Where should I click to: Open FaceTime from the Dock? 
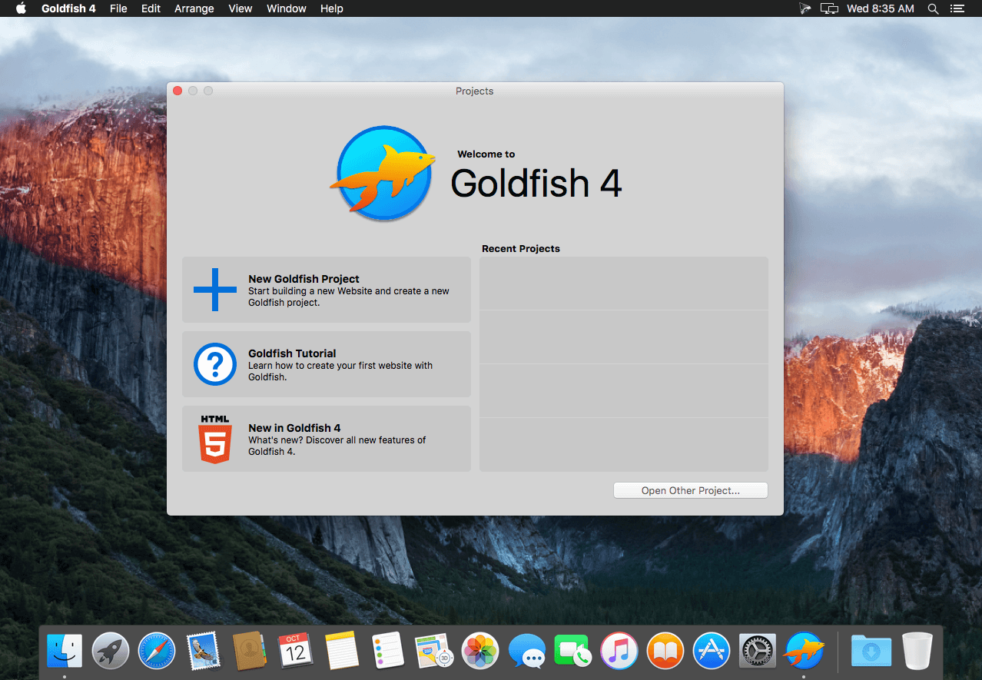point(572,652)
